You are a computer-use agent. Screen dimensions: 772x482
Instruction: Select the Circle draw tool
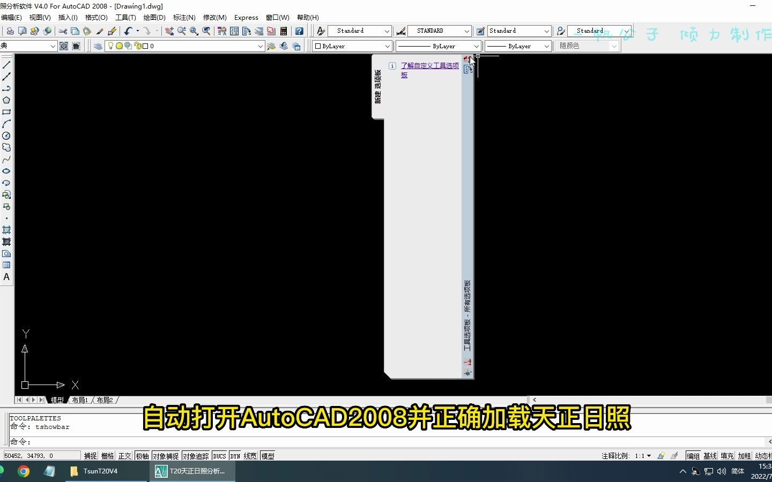tap(6, 135)
